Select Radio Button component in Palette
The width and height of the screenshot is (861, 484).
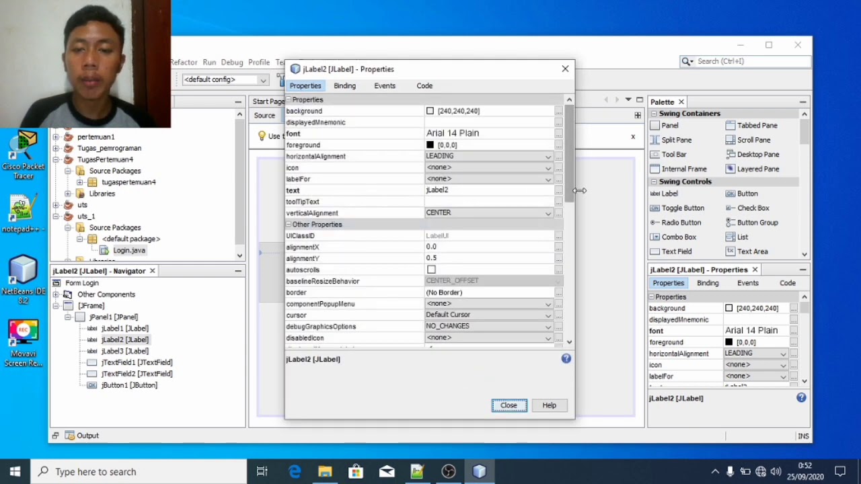(675, 223)
